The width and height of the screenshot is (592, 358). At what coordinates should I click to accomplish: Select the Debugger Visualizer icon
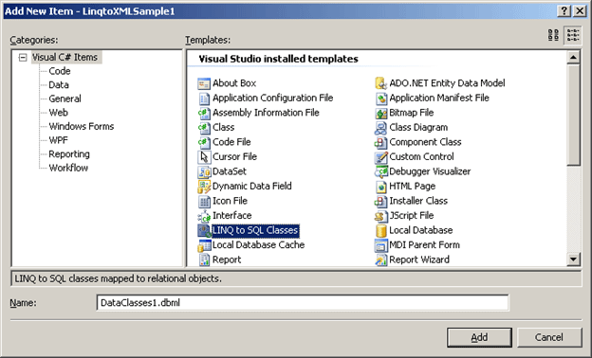(380, 171)
